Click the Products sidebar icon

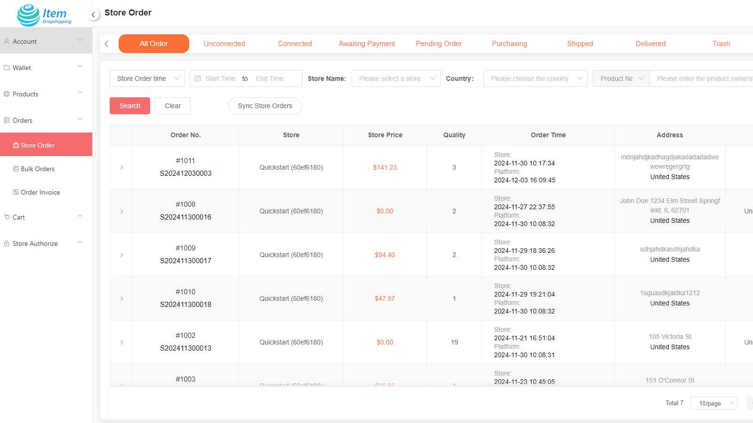[7, 94]
